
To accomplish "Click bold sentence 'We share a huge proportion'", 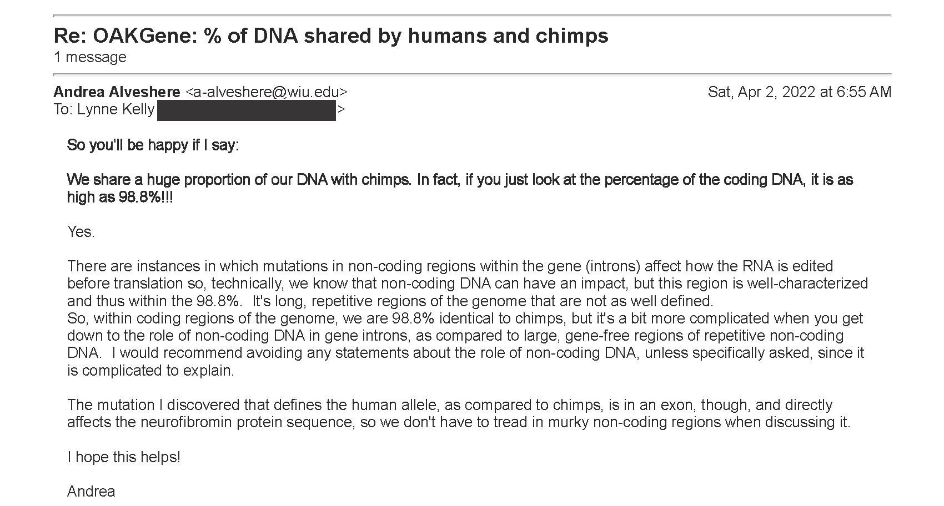I will (x=460, y=188).
